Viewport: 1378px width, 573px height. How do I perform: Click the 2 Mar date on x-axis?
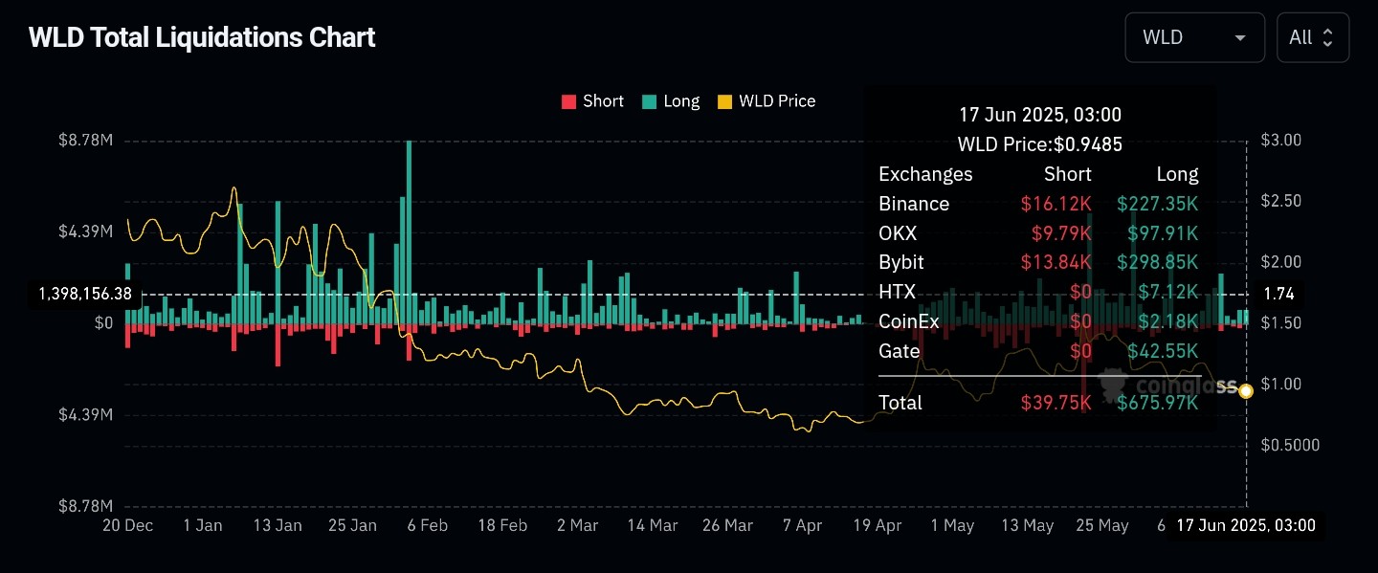click(x=577, y=525)
